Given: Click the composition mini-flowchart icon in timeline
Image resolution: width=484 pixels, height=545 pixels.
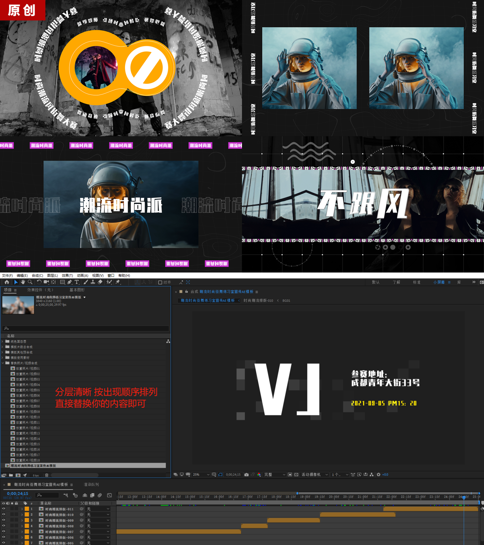Looking at the screenshot, I should pos(66,495).
